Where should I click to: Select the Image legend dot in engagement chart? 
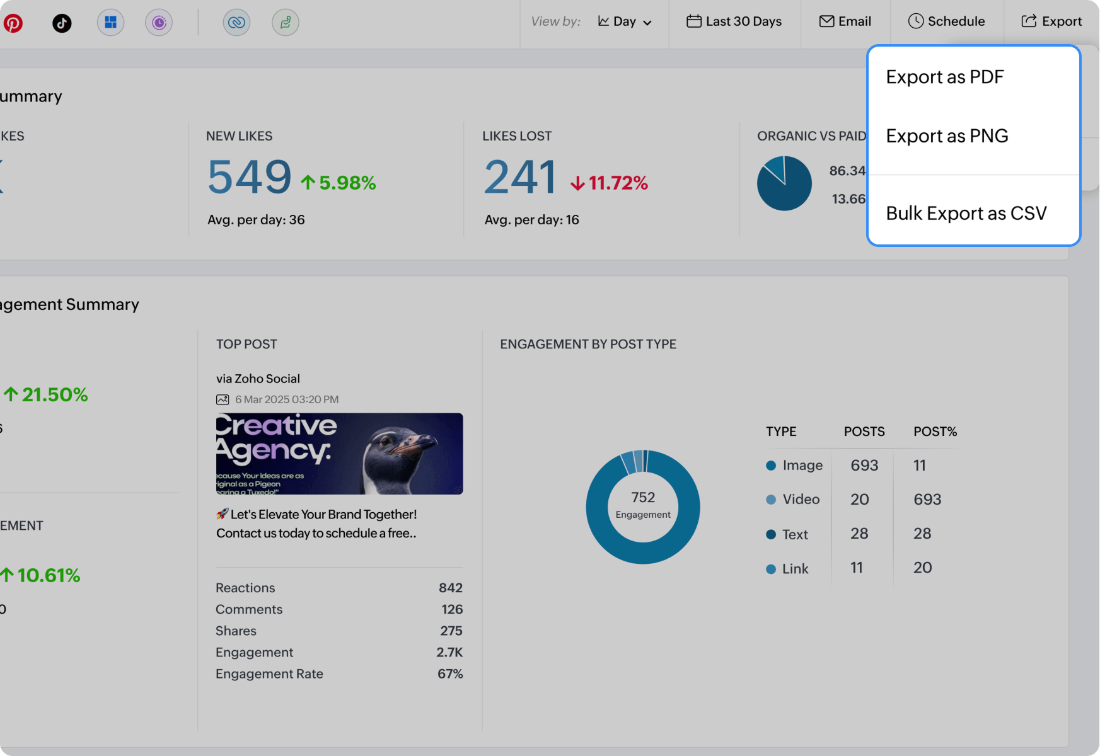coord(771,466)
